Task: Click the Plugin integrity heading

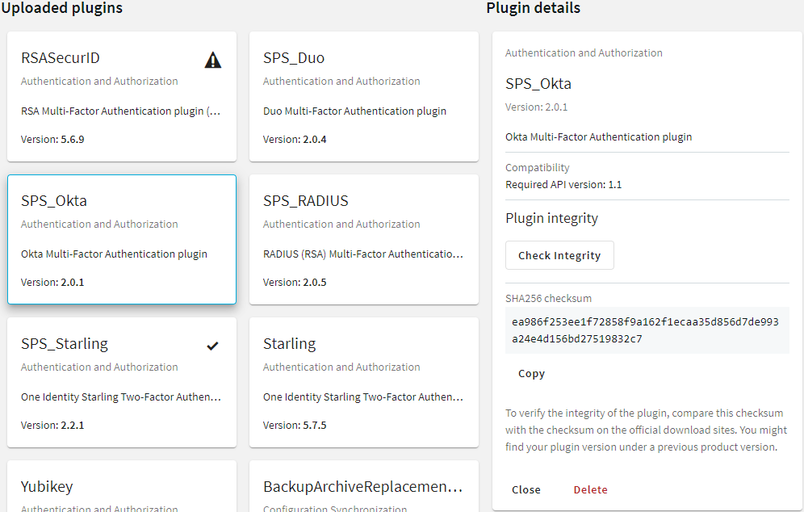Action: point(551,219)
